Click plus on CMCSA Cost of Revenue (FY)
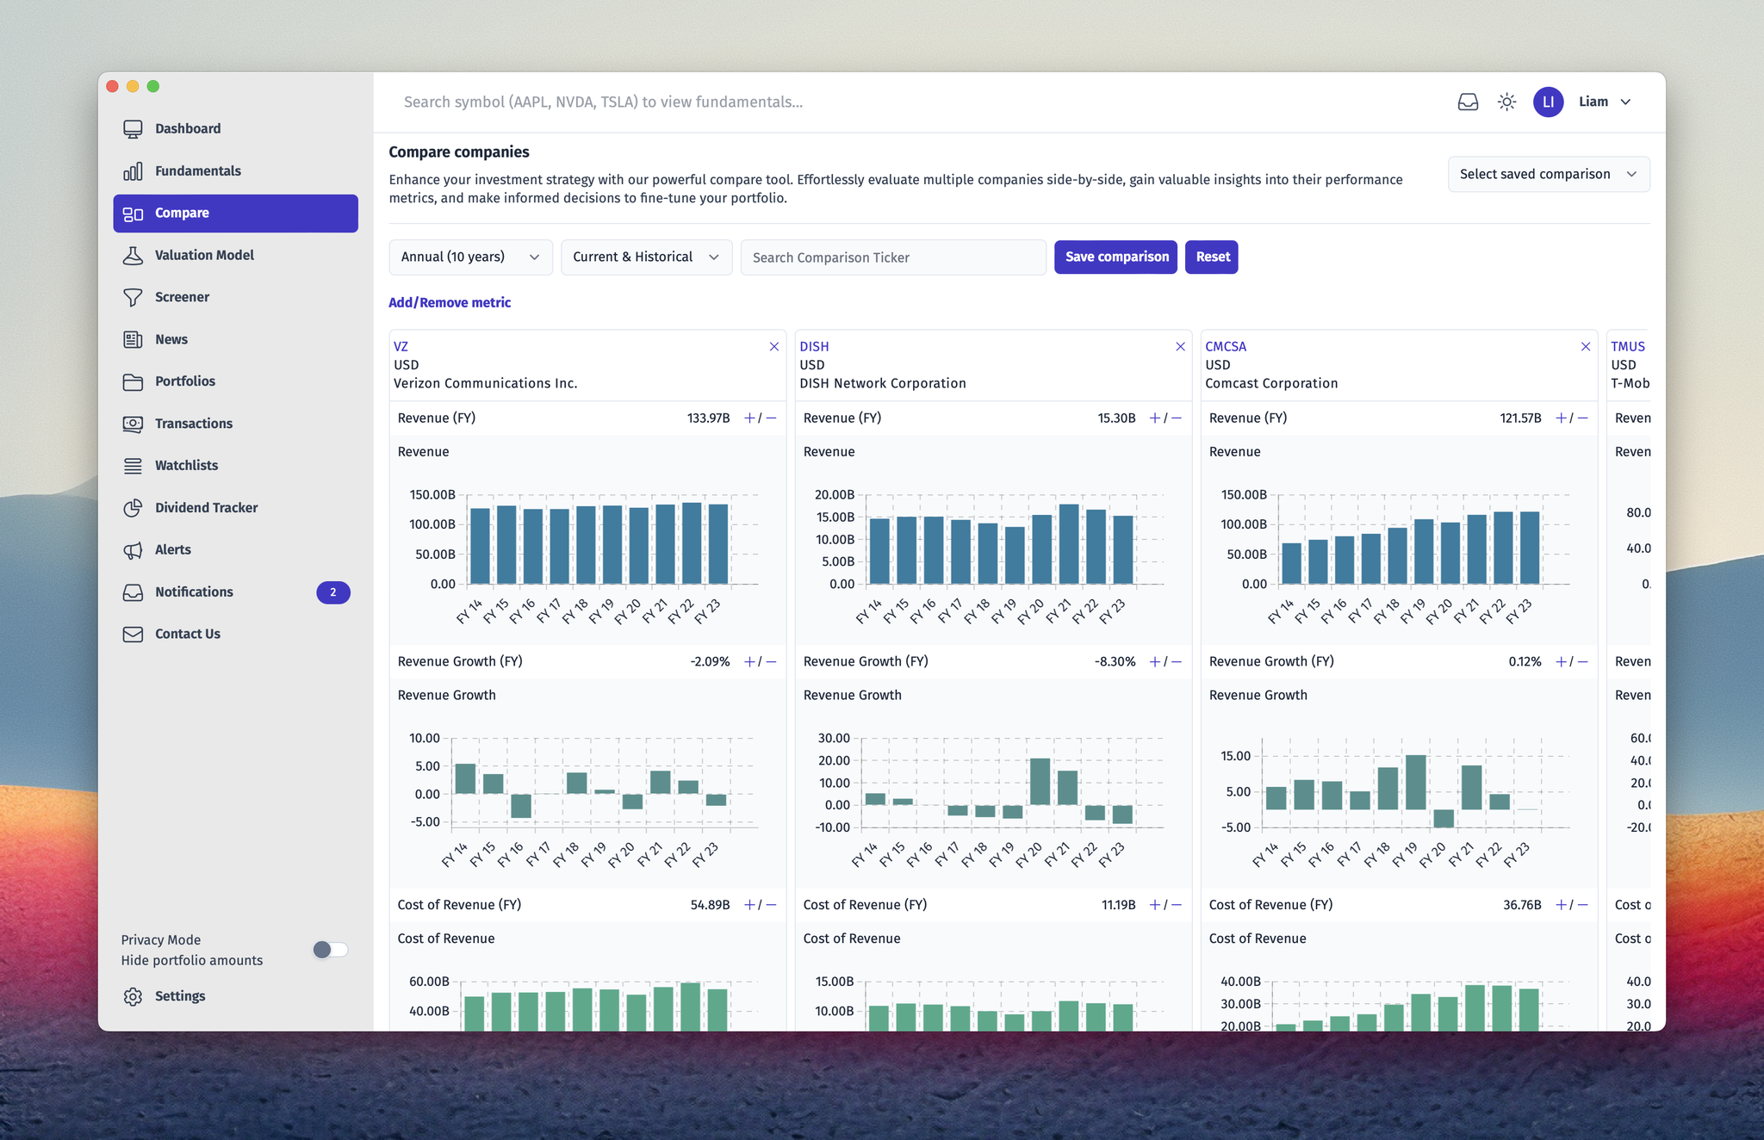This screenshot has width=1764, height=1140. [x=1561, y=905]
